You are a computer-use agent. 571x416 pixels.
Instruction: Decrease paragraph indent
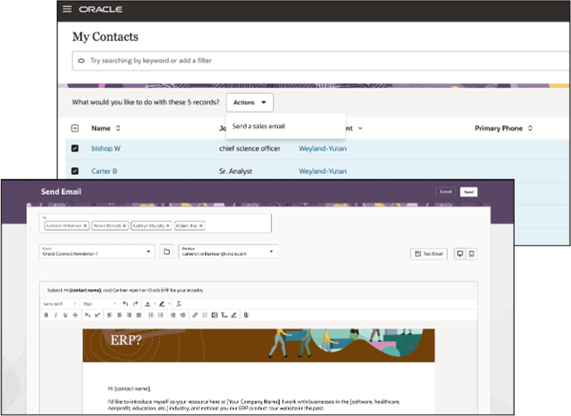(173, 315)
